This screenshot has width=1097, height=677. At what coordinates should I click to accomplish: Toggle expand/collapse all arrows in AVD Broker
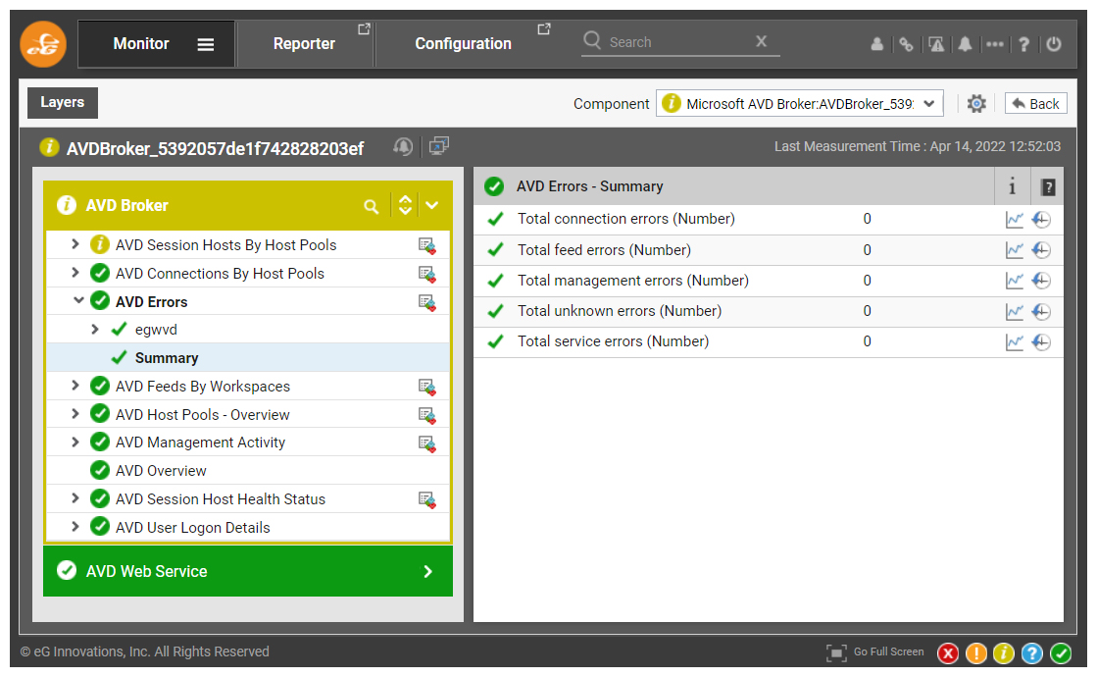[x=405, y=205]
